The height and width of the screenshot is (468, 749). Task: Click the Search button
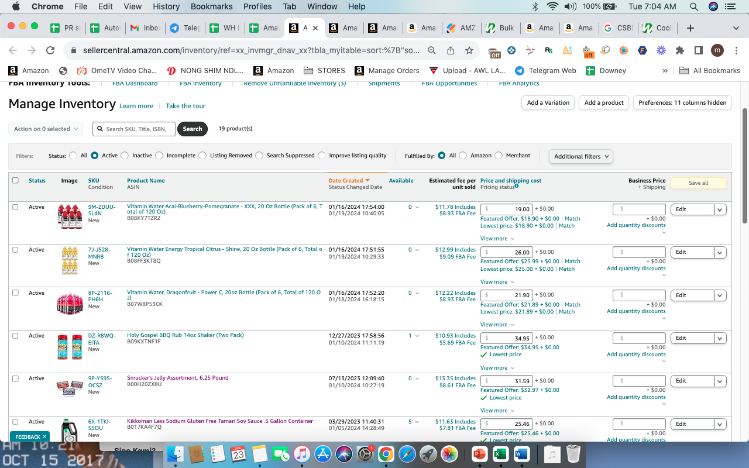pyautogui.click(x=193, y=129)
